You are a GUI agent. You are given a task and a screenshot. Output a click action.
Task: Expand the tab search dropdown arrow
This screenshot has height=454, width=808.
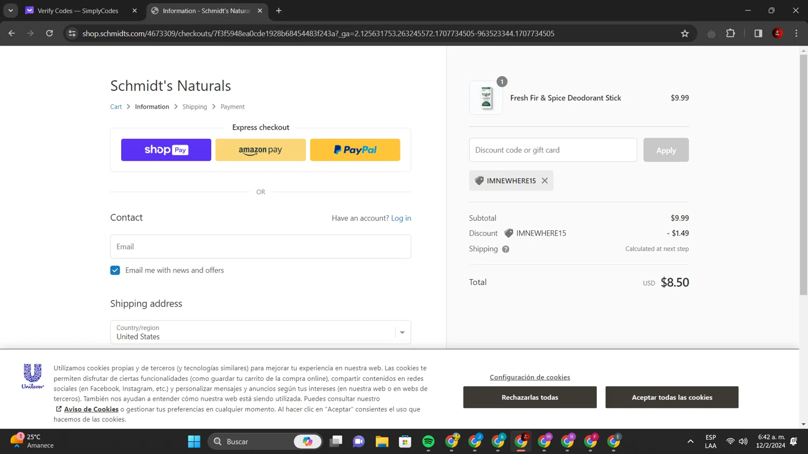(10, 11)
